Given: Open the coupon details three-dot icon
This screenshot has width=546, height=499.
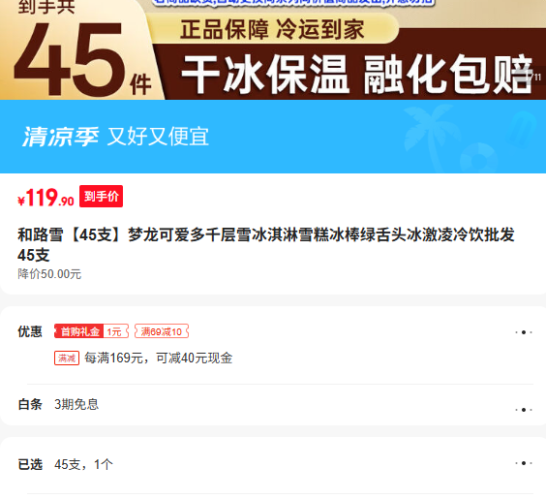Looking at the screenshot, I should 524,332.
